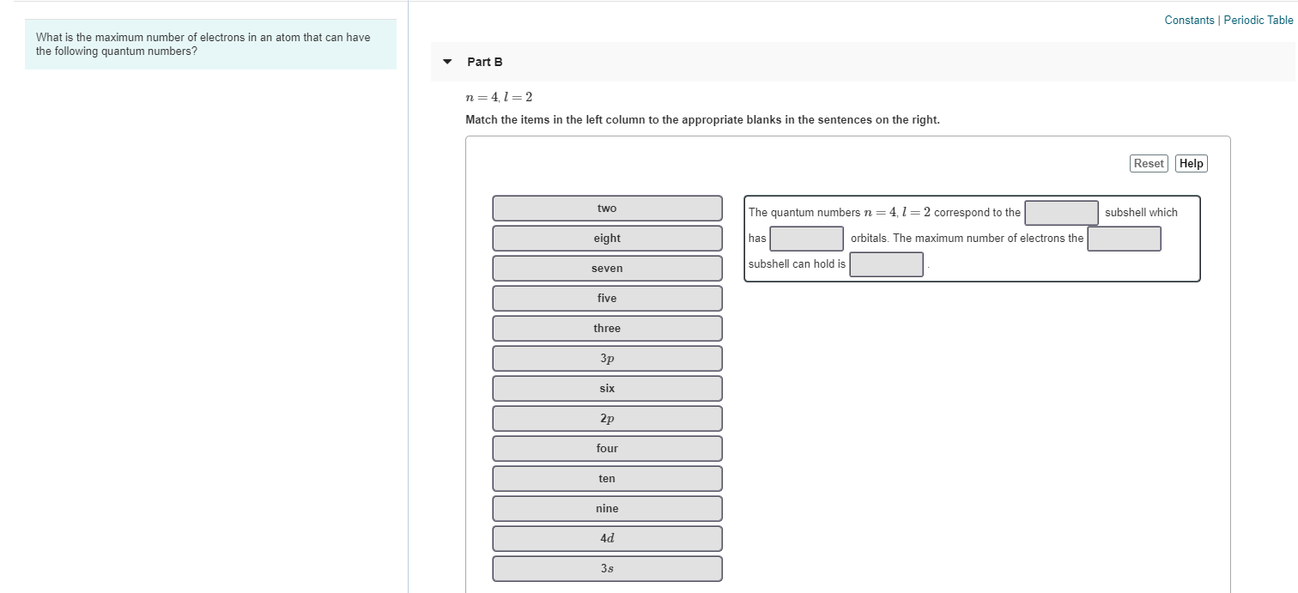Open the Periodic Table reference

point(1257,20)
